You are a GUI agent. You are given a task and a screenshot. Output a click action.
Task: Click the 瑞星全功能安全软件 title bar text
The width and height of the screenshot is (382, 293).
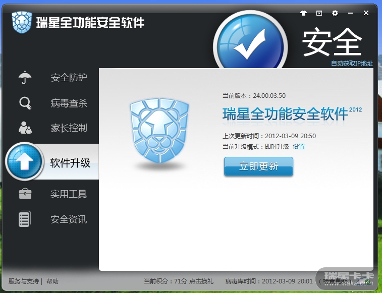click(x=90, y=22)
